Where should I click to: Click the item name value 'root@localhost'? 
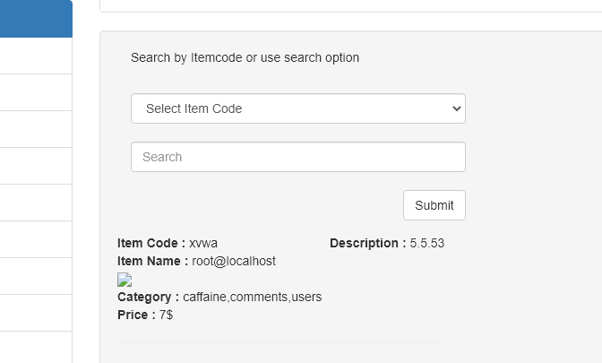pos(234,261)
